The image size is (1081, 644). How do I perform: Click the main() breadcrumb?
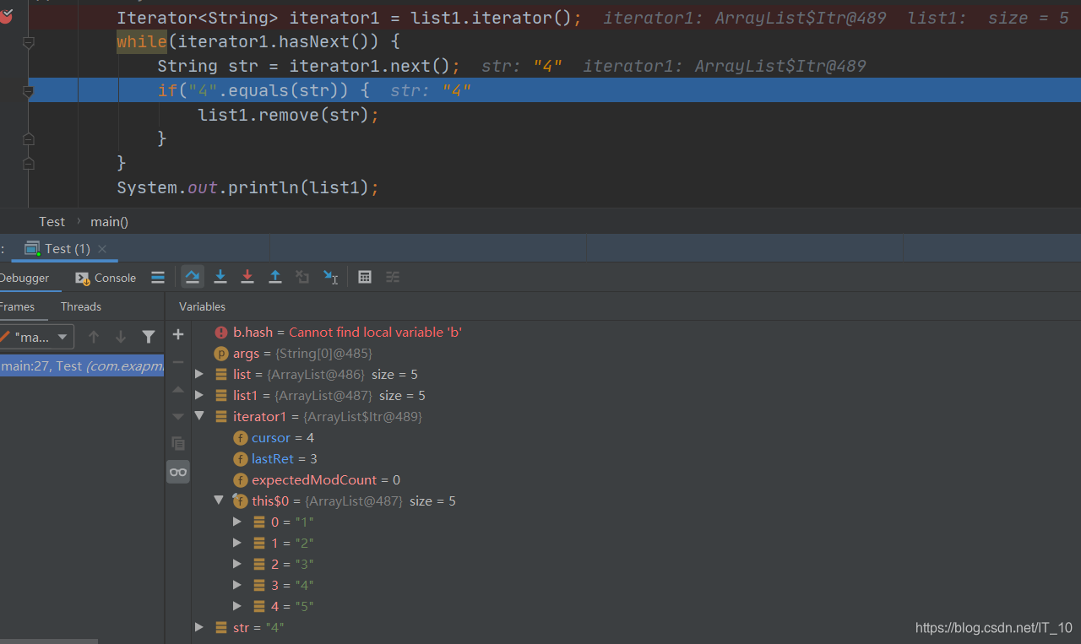click(109, 221)
